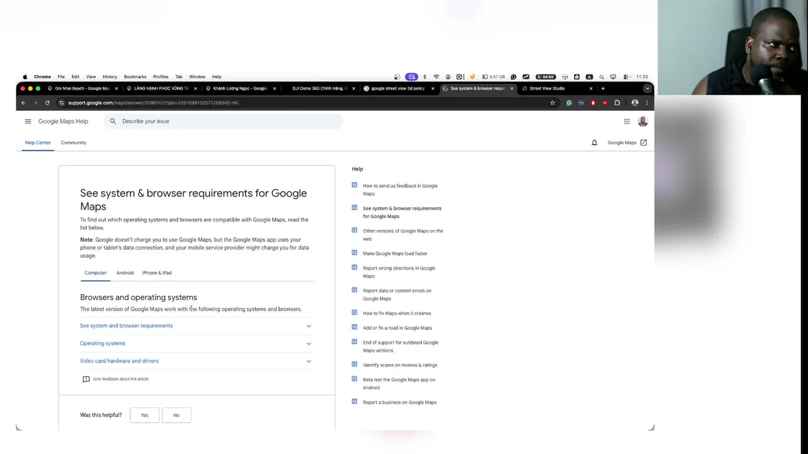
Task: Open the Google account avatar on the page
Action: pos(643,121)
